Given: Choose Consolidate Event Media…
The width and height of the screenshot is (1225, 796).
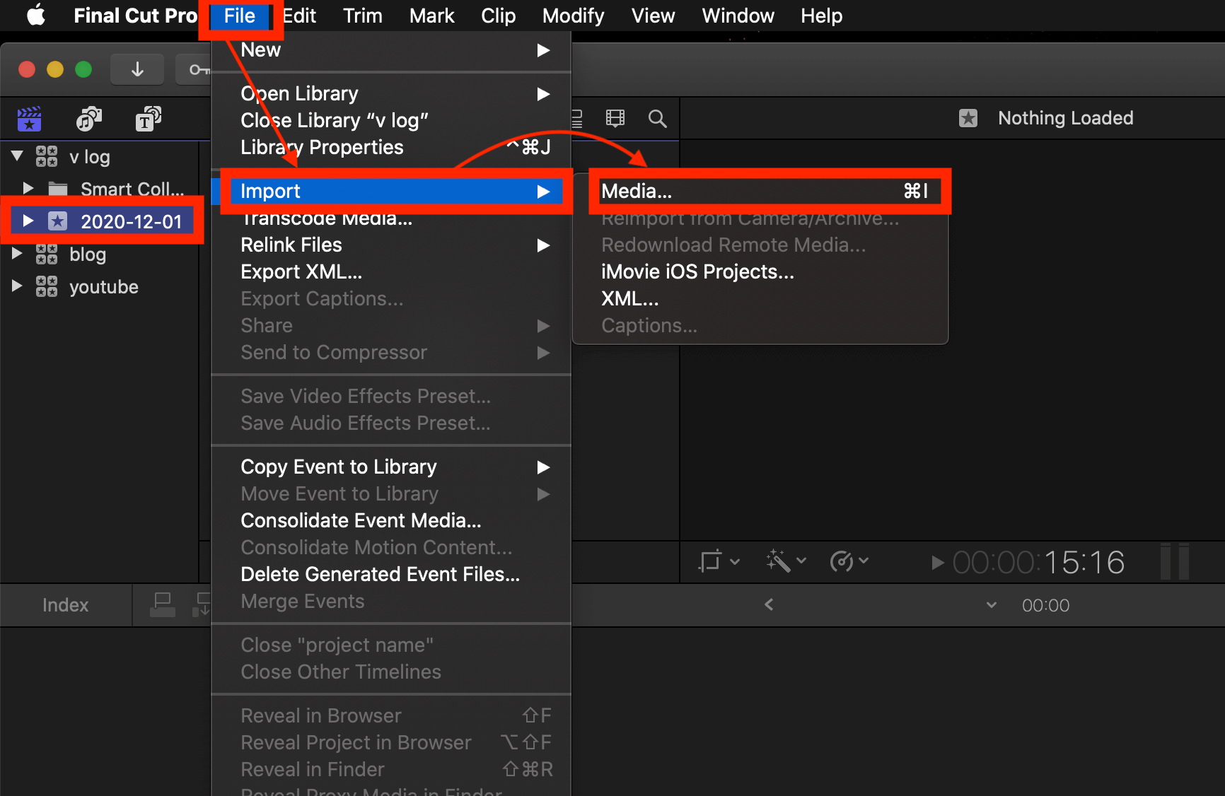Looking at the screenshot, I should [391, 521].
